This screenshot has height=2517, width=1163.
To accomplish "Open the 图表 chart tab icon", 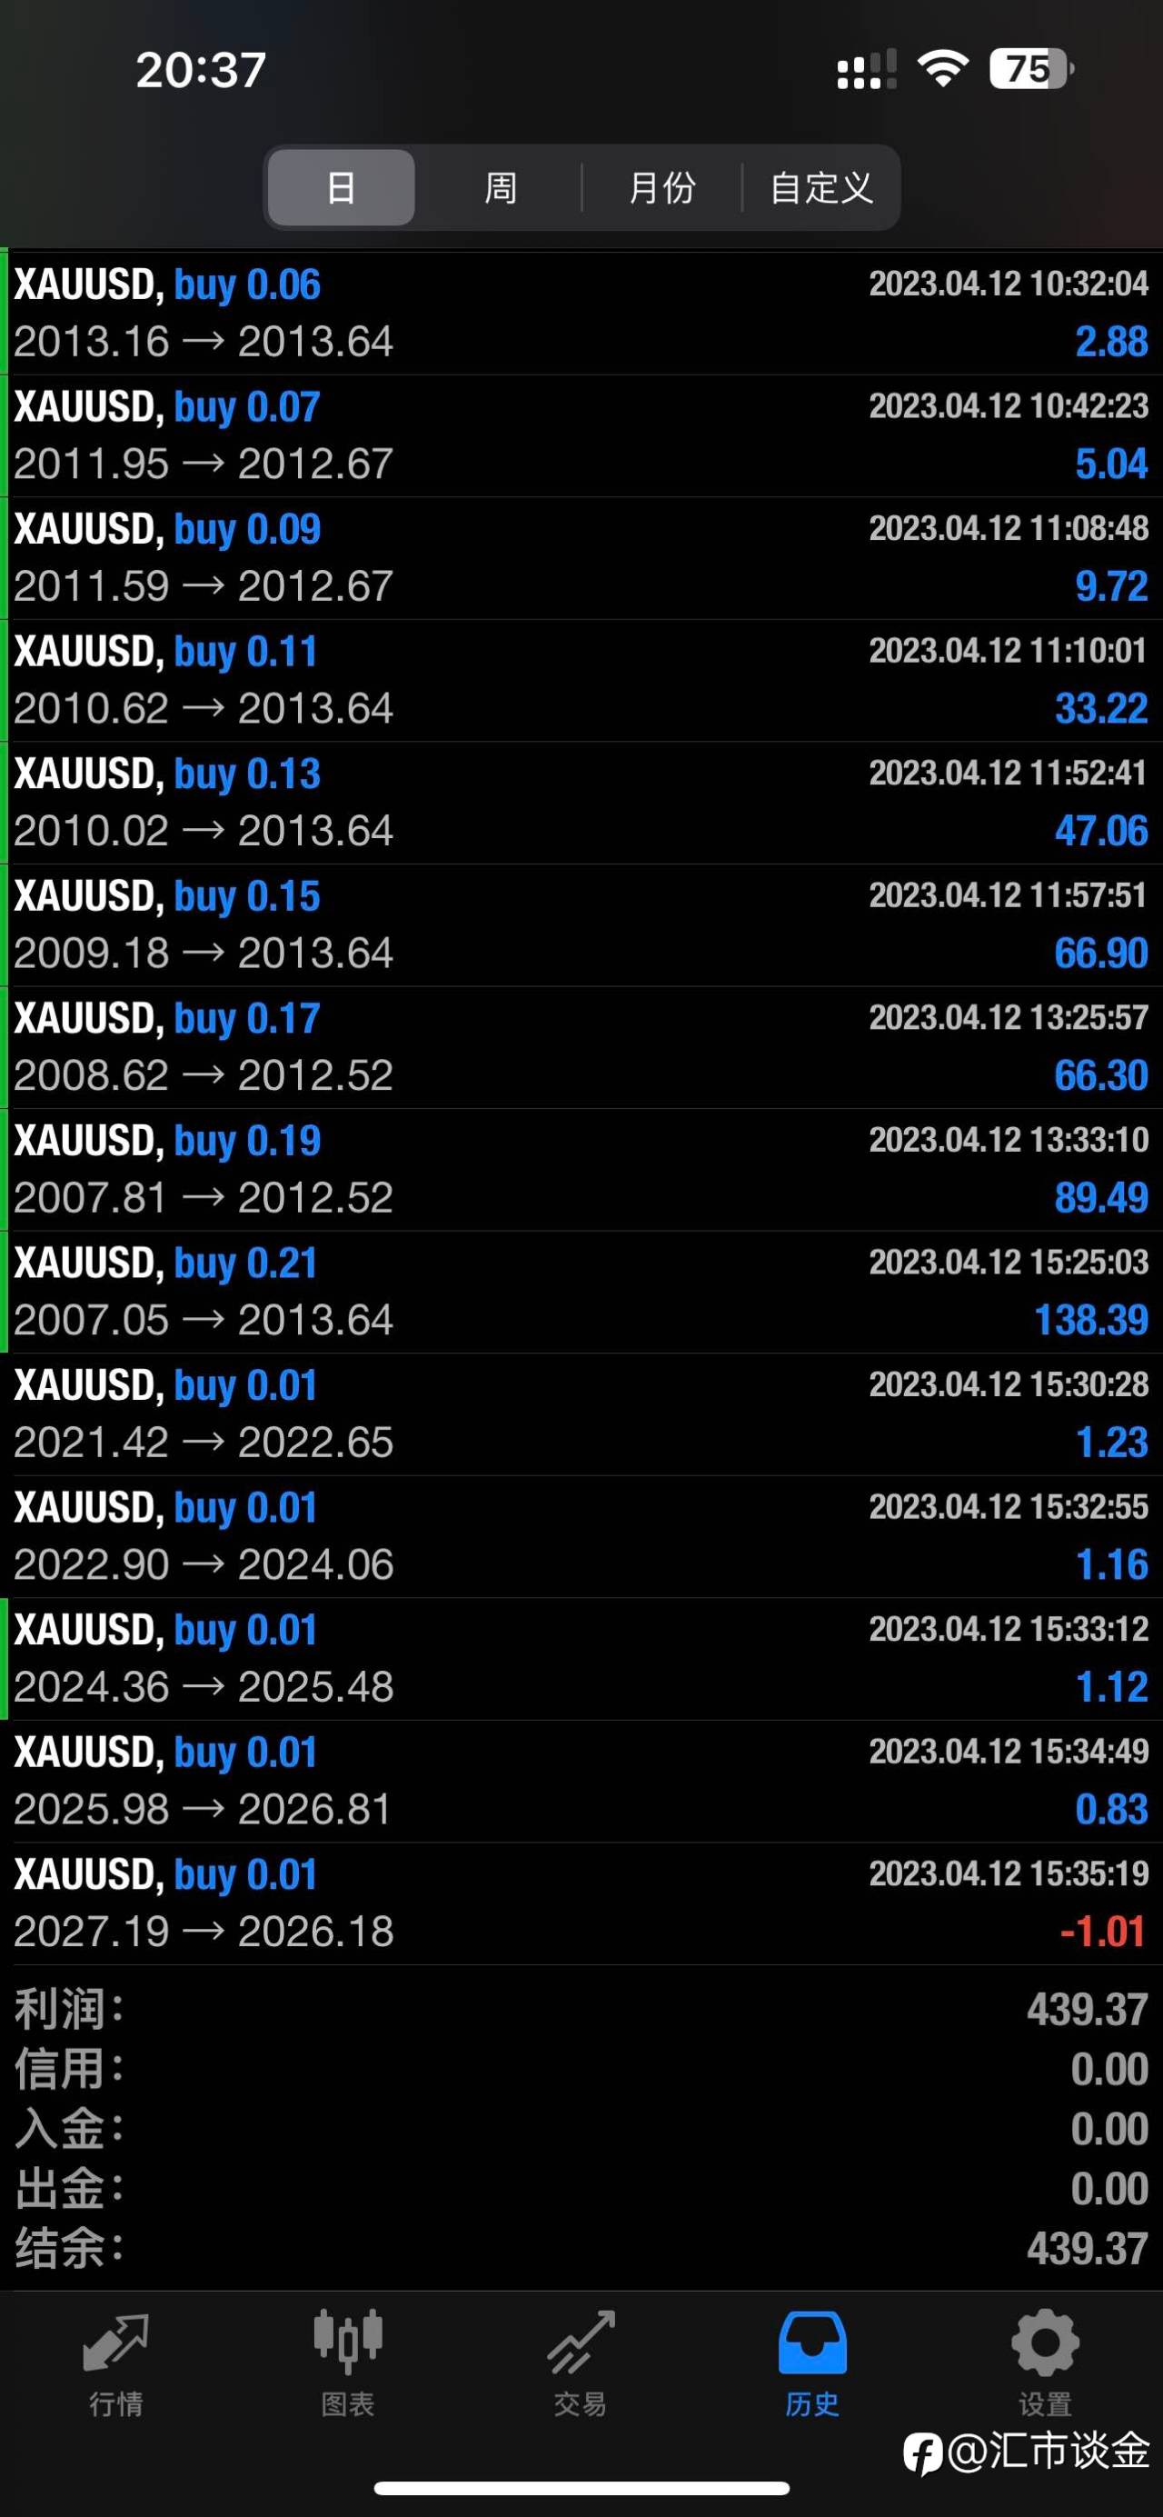I will [348, 2342].
